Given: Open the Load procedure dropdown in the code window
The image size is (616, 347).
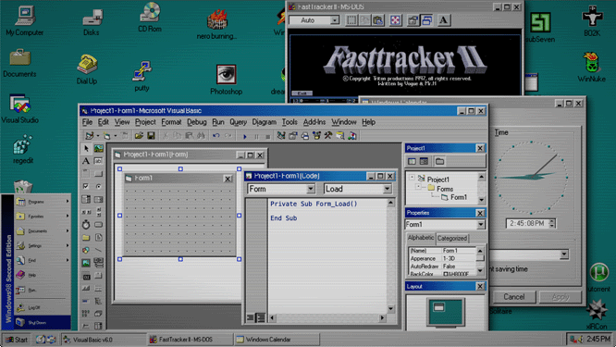Looking at the screenshot, I should pyautogui.click(x=387, y=189).
